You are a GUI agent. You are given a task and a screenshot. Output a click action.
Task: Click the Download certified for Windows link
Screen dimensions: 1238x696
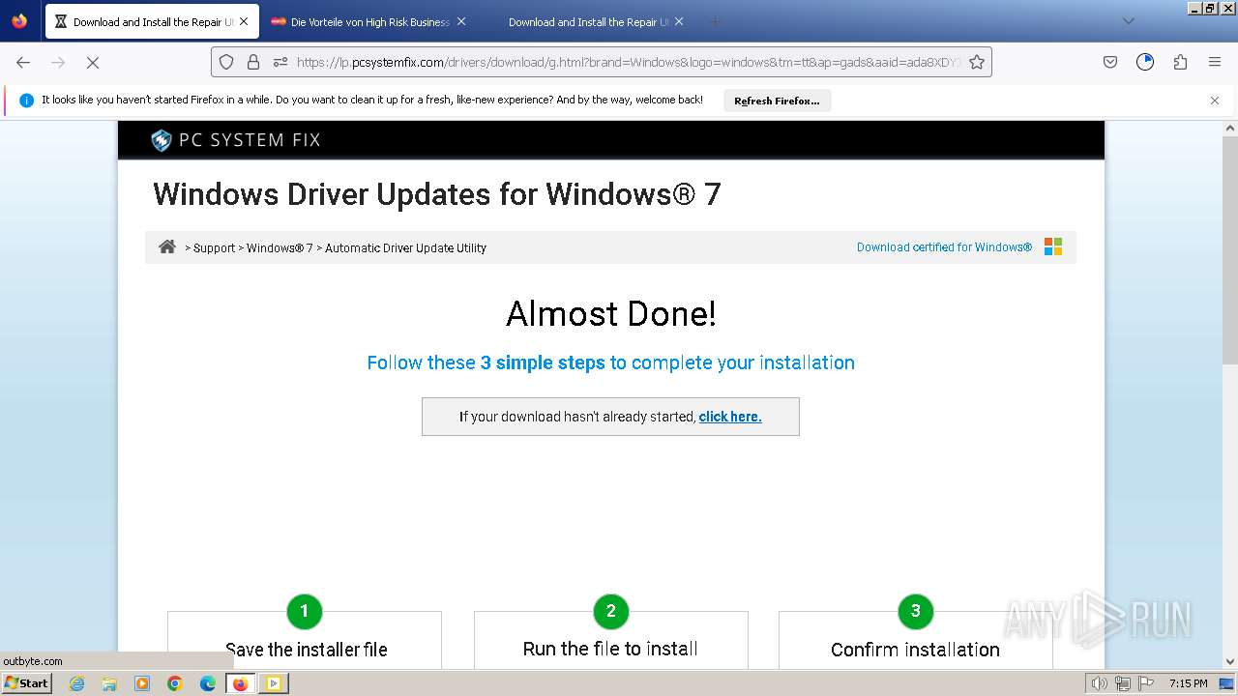pyautogui.click(x=944, y=247)
